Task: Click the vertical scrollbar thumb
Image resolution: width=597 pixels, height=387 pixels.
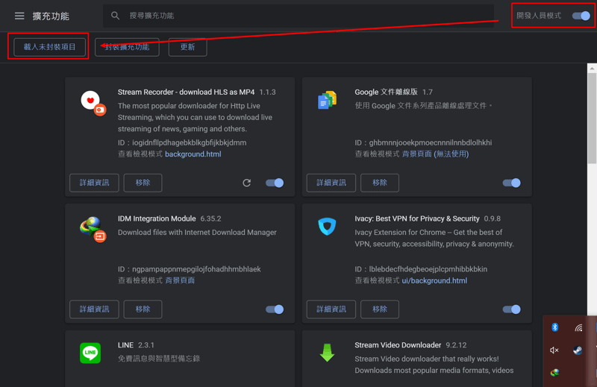Action: pos(592,118)
